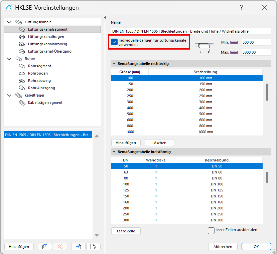Click the Lüftungskanalbogen icon
Viewport: 277px width, 254px height.
[x=22, y=37]
